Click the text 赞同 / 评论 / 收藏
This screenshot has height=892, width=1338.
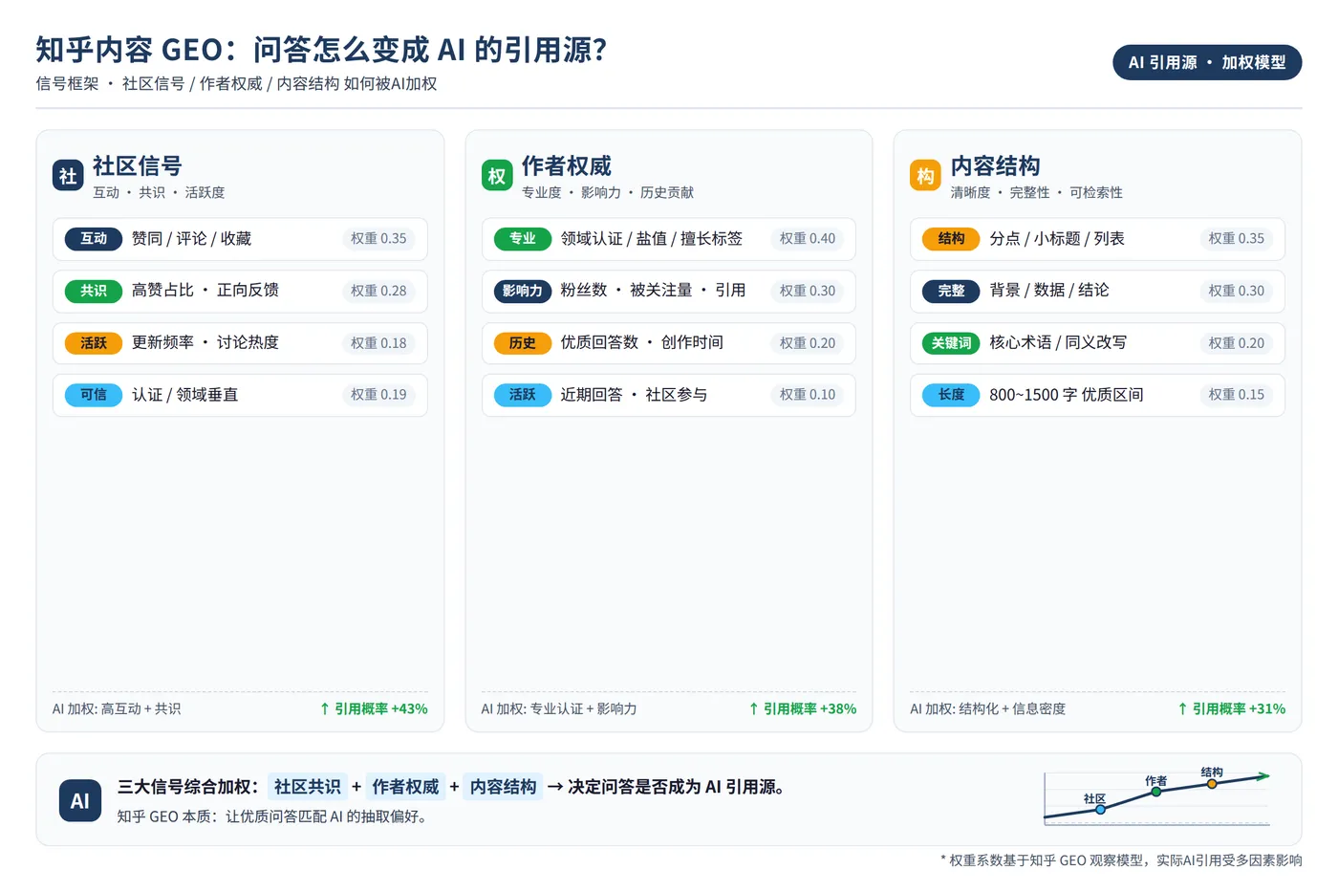click(x=191, y=238)
